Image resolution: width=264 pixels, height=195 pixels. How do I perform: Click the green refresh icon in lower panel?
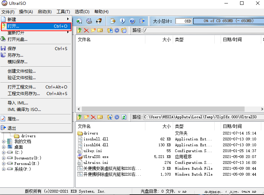[124, 117]
